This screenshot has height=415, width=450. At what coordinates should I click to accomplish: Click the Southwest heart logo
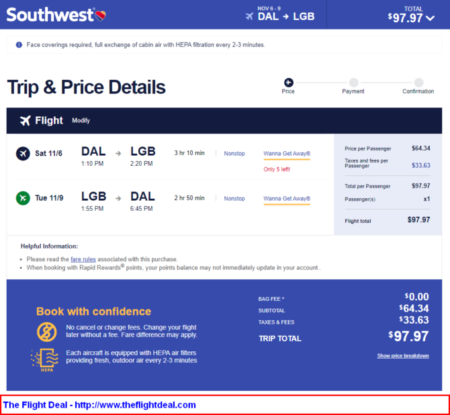[101, 15]
